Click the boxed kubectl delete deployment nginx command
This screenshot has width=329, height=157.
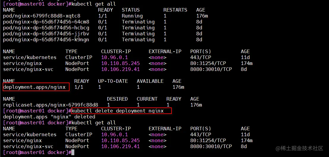[x=118, y=111]
